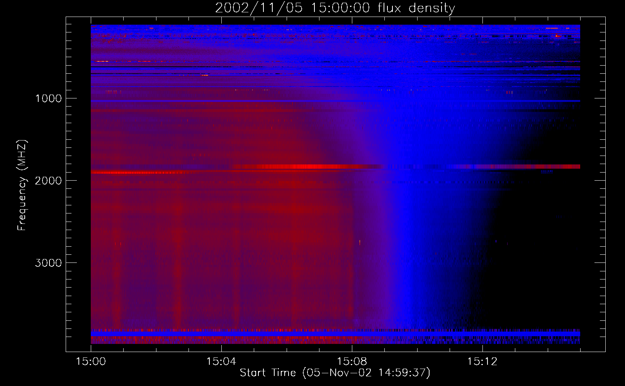This screenshot has width=625, height=386.
Task: Click the "Start Time (05-Nov-02 14:59:37)" label
Action: (x=335, y=372)
